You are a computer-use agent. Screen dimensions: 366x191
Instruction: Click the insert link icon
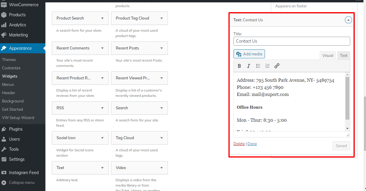pyautogui.click(x=277, y=66)
